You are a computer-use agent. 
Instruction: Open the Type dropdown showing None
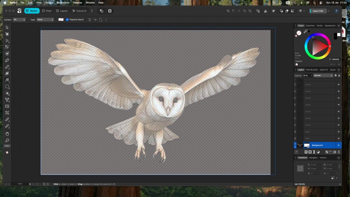(x=45, y=19)
